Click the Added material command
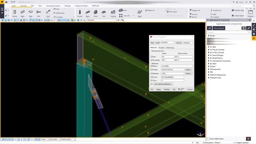Image resolution: width=256 pixels, height=144 pixels. click(238, 16)
